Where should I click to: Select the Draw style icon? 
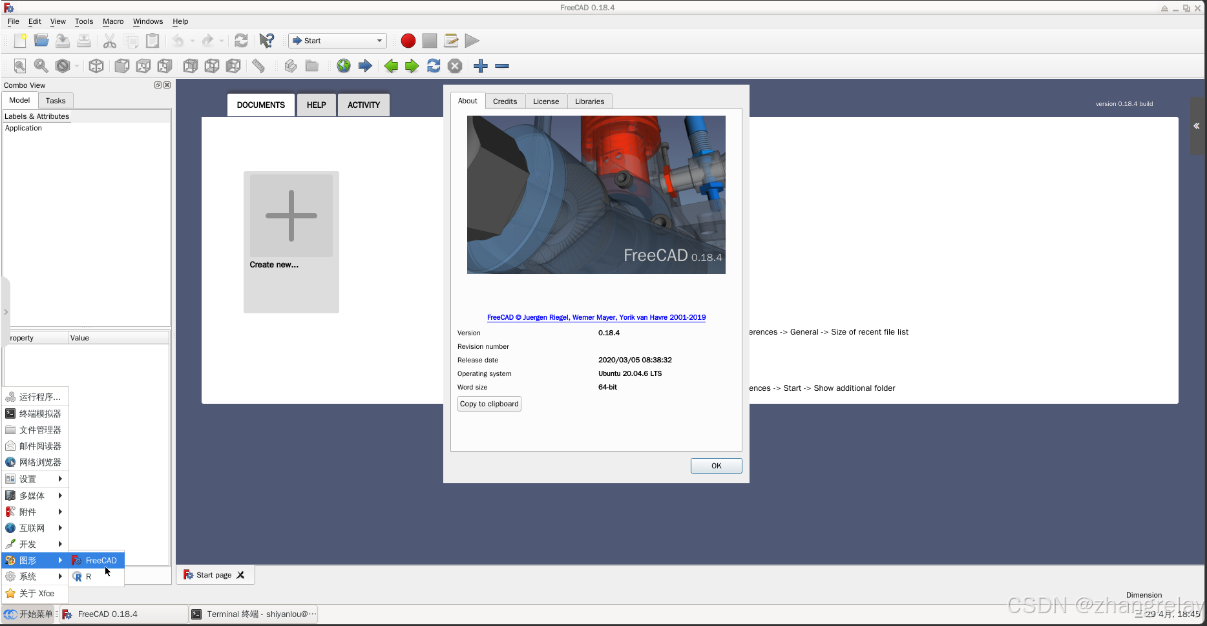[63, 66]
